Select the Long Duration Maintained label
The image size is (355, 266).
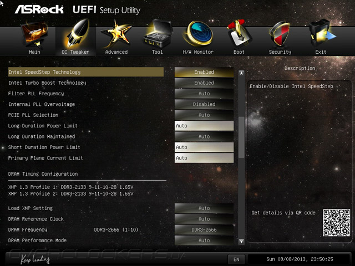tap(42, 137)
